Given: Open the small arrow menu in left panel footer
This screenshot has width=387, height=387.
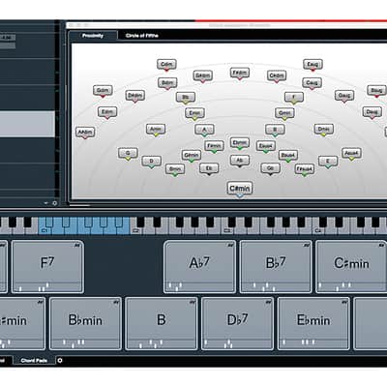Looking at the screenshot, I should 45,203.
